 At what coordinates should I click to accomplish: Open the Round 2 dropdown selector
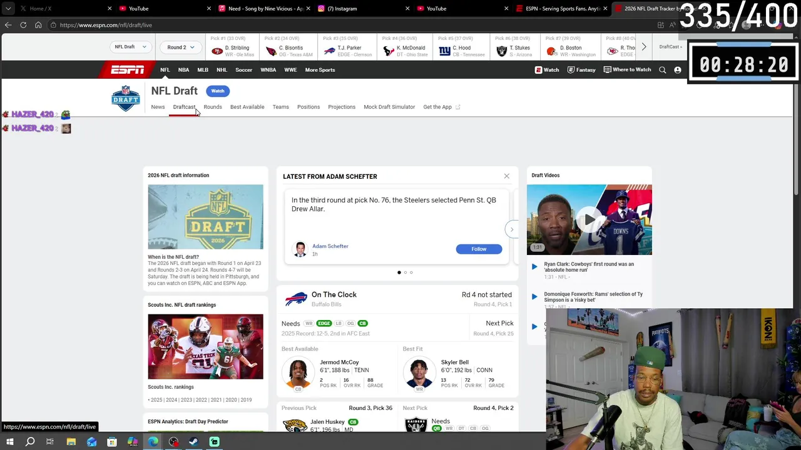click(181, 47)
